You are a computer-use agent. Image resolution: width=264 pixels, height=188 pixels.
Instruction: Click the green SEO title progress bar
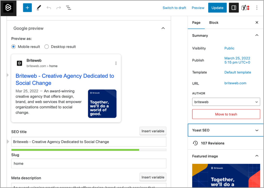[x=75, y=150]
